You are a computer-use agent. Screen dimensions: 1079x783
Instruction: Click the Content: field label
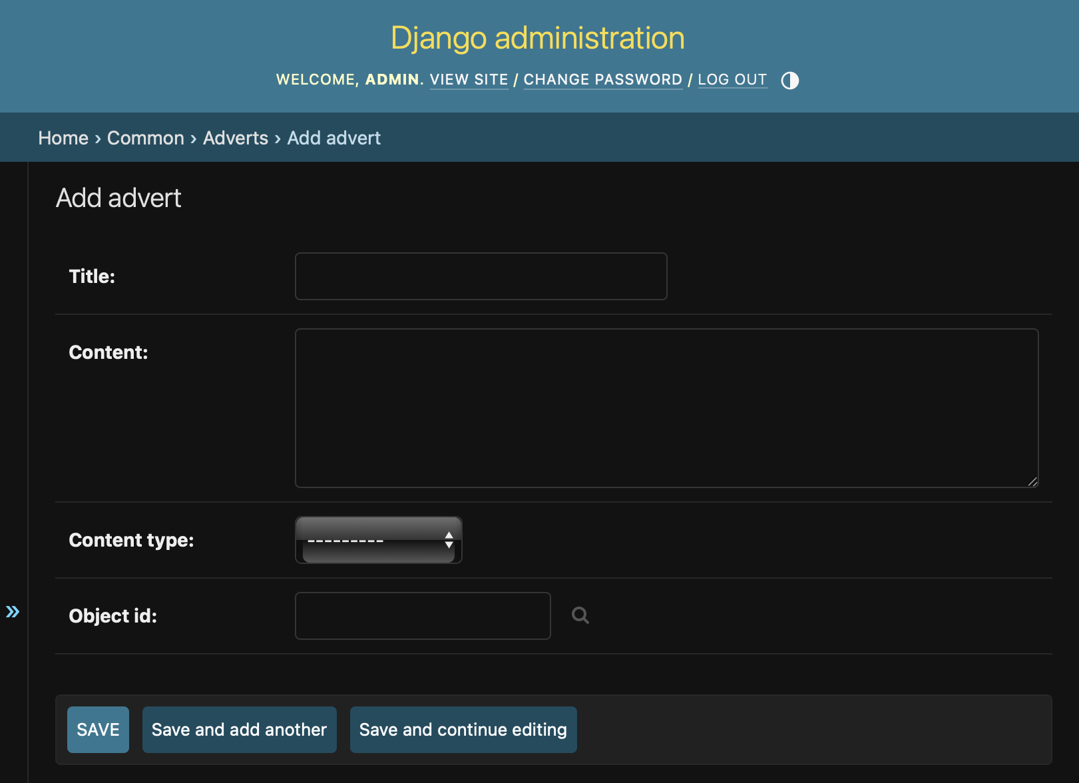pos(108,352)
